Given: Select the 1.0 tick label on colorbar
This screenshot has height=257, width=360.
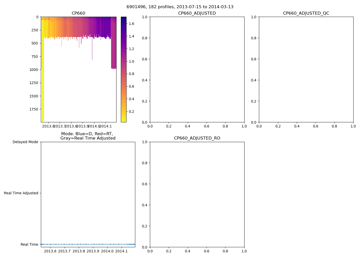Looking at the screenshot, I should tap(131, 61).
